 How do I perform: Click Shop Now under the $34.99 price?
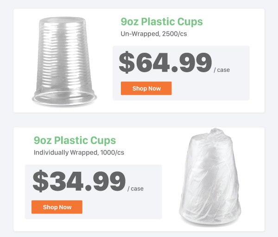click(x=57, y=207)
